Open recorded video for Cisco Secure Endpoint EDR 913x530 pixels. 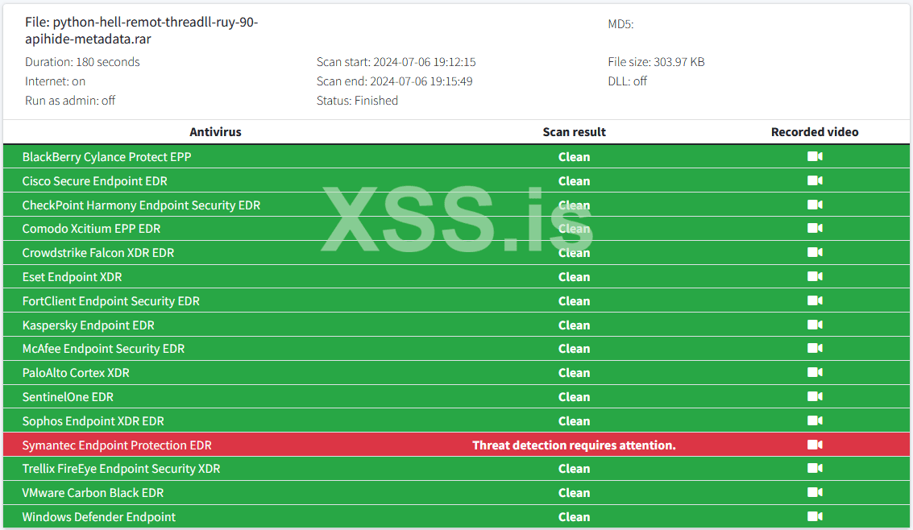tap(815, 181)
